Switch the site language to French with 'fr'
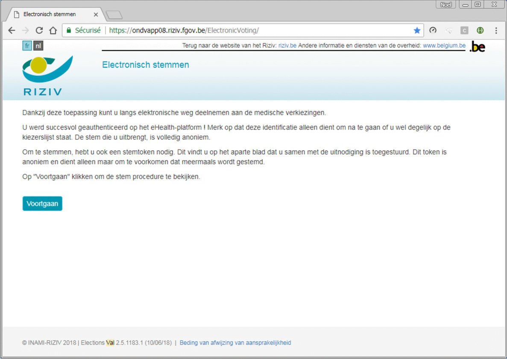The image size is (507, 359). 27,45
